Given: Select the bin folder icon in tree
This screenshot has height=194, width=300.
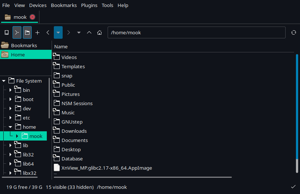Looking at the screenshot, I should click(18, 89).
